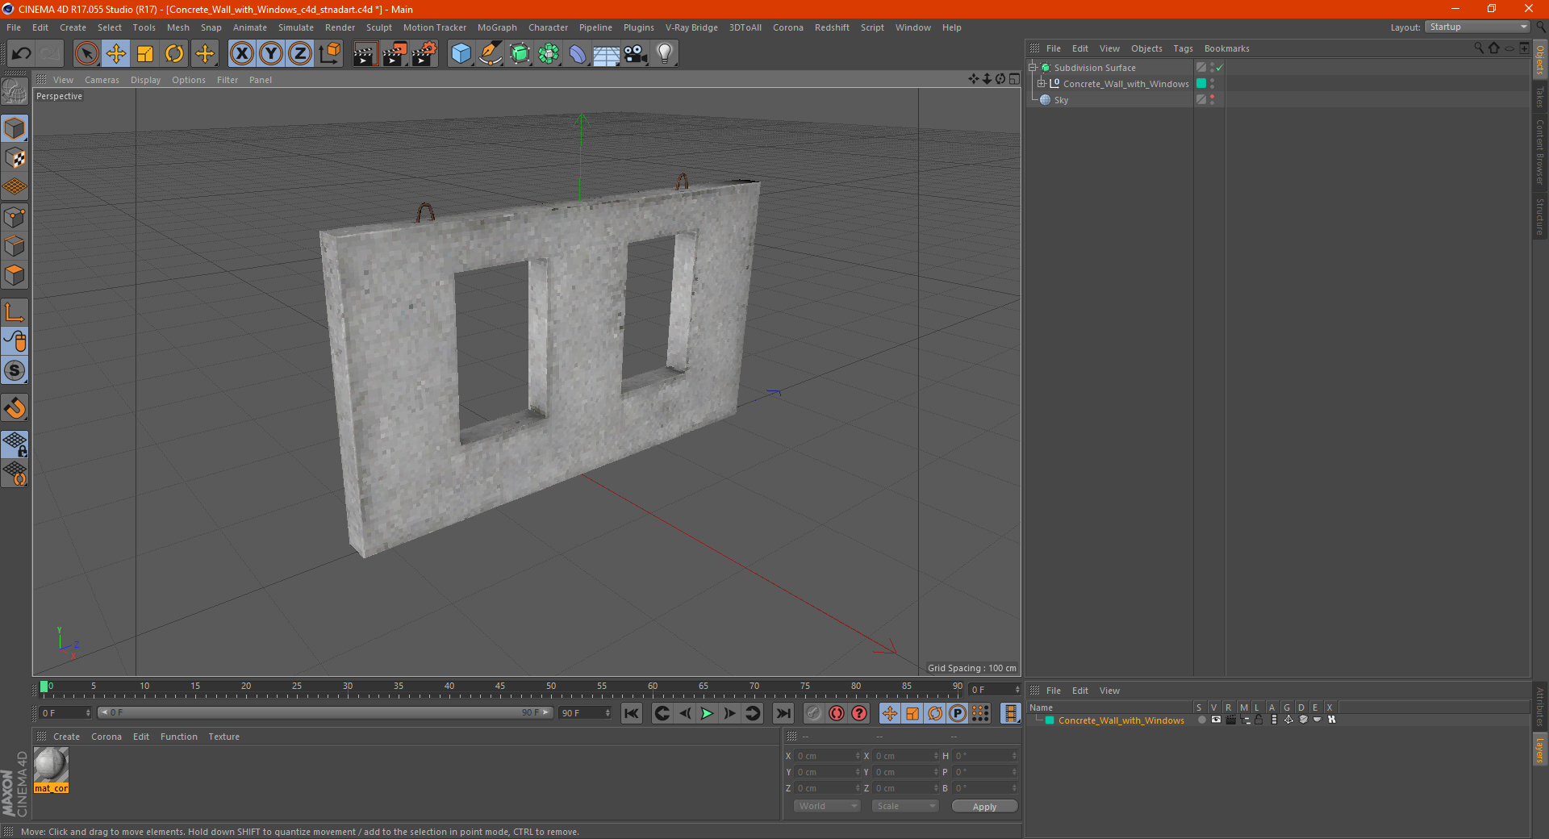Screen dimensions: 1549x839
Task: Add a Light object
Action: point(665,54)
